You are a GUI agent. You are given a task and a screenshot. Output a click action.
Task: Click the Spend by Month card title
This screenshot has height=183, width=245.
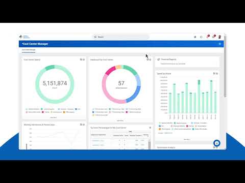pos(164,74)
